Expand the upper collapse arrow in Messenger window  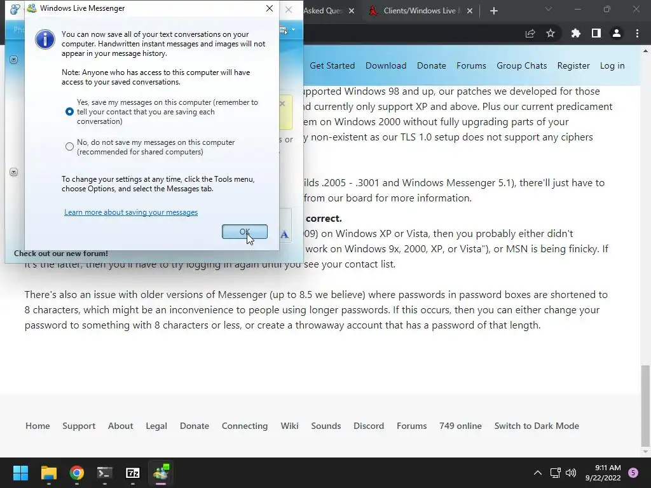point(14,59)
